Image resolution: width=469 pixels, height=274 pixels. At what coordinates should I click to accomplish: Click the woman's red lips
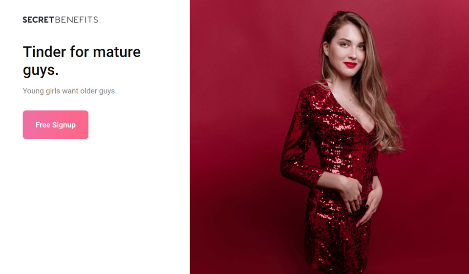[350, 64]
